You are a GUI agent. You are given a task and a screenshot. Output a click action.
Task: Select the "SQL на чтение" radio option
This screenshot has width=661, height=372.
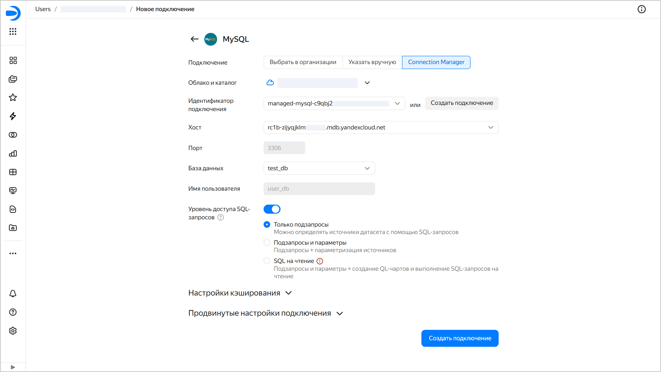267,261
